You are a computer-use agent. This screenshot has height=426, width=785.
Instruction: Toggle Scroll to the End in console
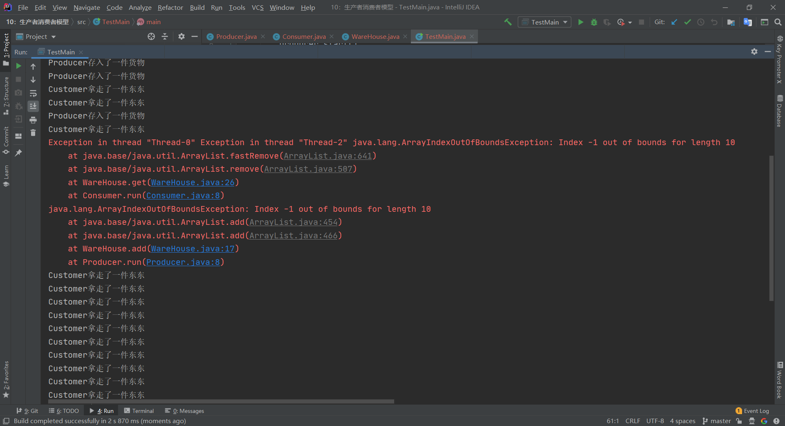[33, 106]
